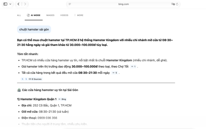Image resolution: width=206 pixels, height=129 pixels.
Task: Click 'Thuận tiện cho người ở trung tâm' line
Action: [x=54, y=124]
